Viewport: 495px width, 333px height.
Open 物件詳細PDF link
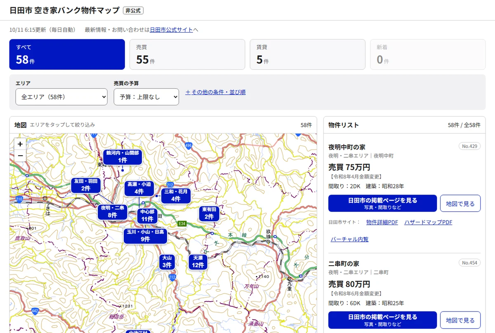click(382, 222)
